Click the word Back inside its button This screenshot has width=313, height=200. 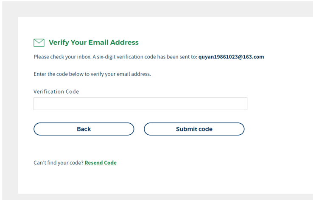84,129
